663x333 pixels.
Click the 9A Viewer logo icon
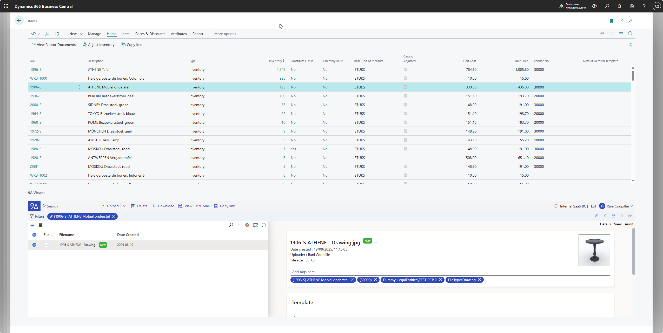(34, 206)
